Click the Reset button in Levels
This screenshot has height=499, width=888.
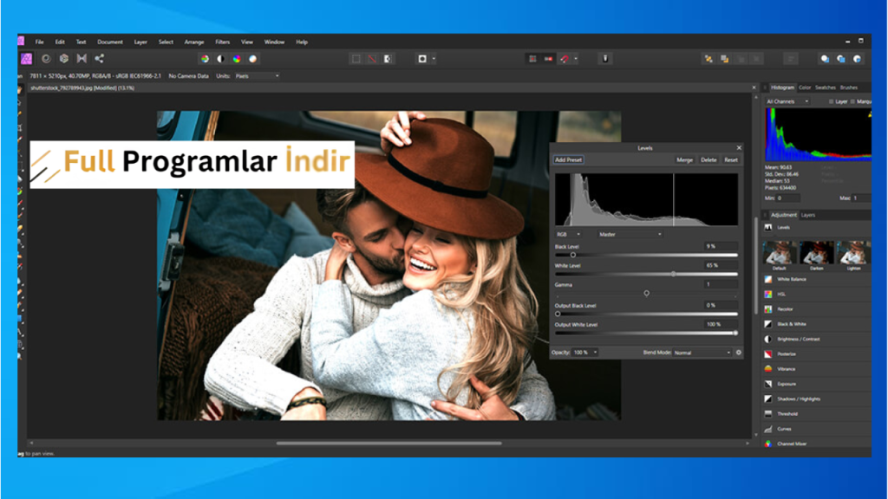[730, 160]
